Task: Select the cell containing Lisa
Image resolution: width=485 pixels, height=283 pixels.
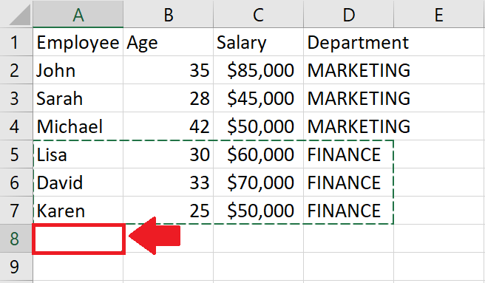Action: pyautogui.click(x=78, y=154)
